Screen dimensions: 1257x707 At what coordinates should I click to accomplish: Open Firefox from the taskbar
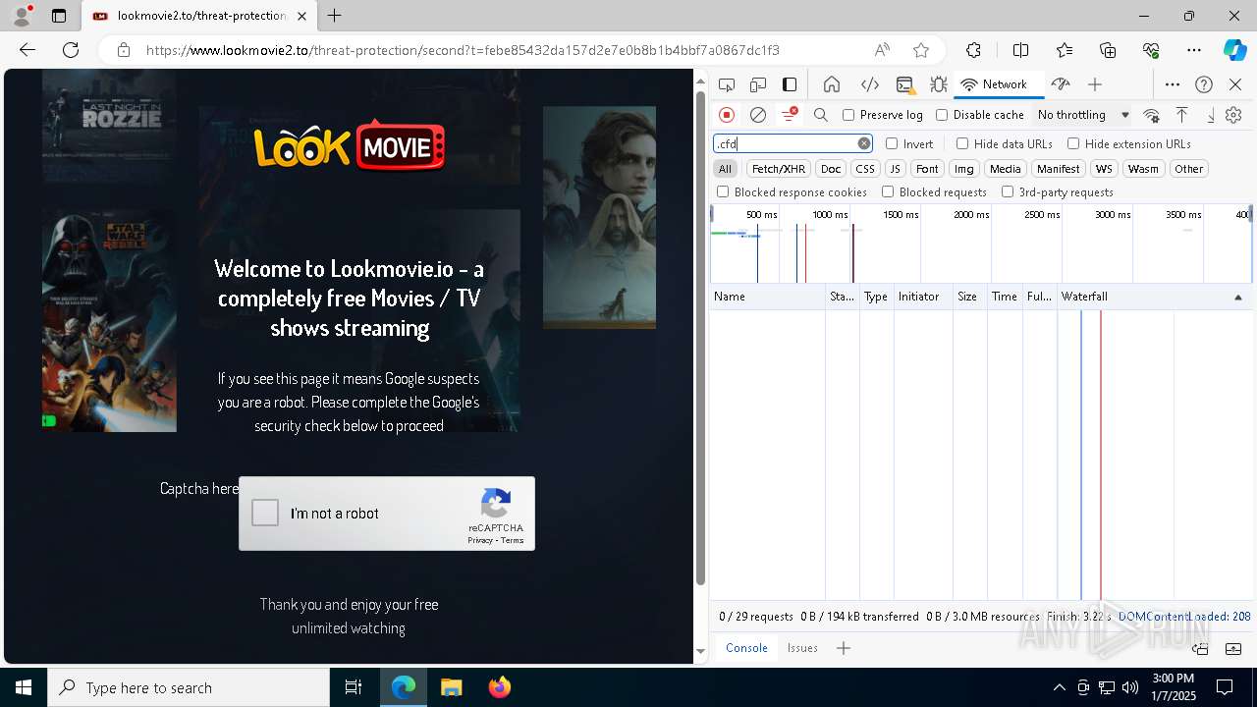[x=499, y=687]
